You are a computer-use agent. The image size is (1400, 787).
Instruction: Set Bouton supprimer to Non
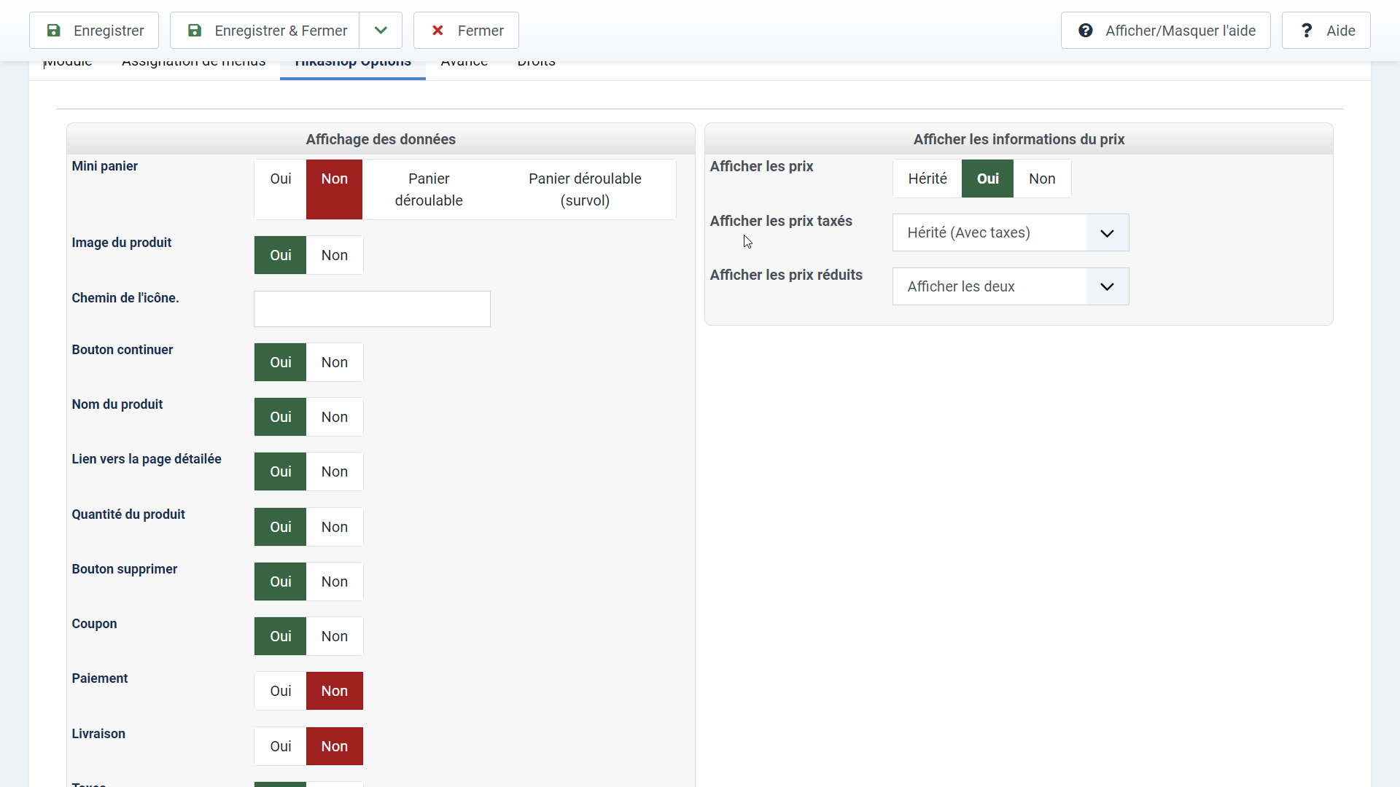335,582
